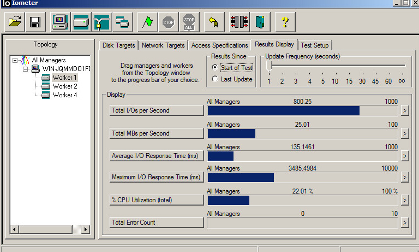
Task: Open details arrow for Total I/Os per Second
Action: click(405, 110)
